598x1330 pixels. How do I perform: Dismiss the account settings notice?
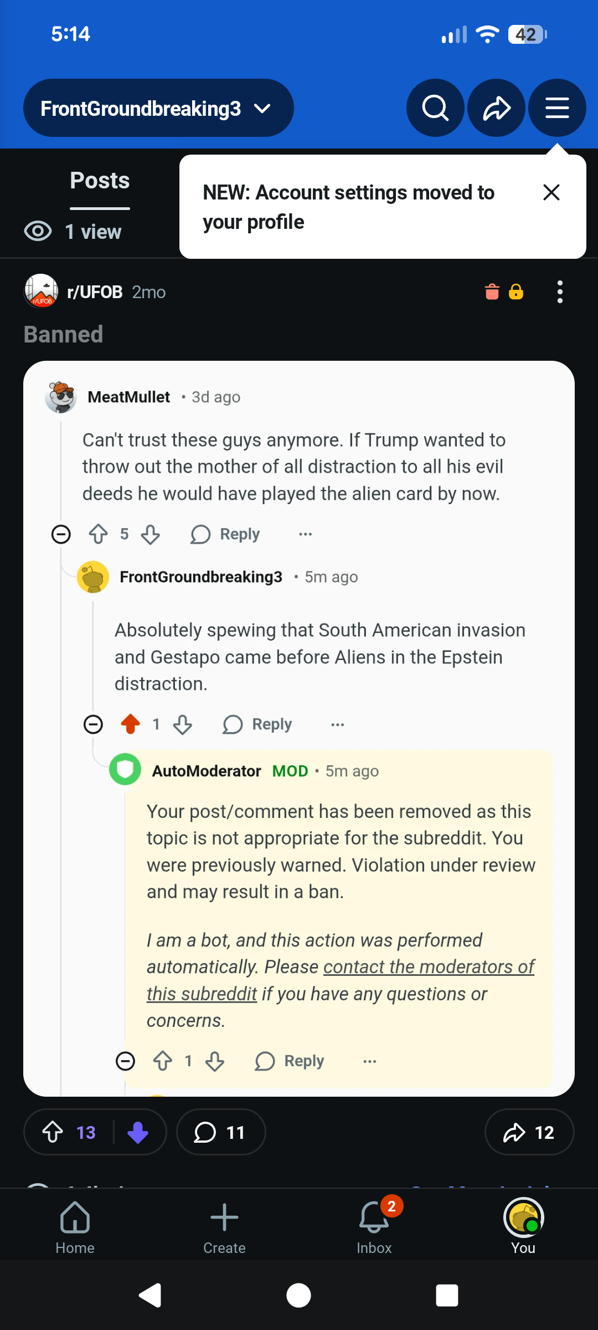(551, 192)
